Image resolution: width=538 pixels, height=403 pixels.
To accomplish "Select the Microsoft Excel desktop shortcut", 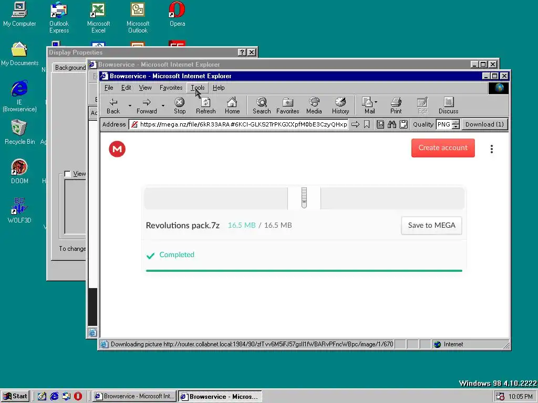I will pos(98,18).
